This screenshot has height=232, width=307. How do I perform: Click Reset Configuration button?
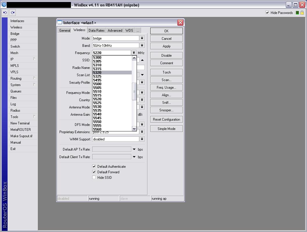166,119
